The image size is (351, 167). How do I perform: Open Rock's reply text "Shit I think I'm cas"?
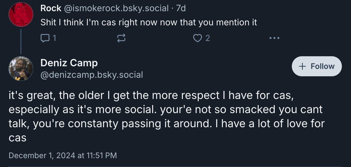coord(149,22)
